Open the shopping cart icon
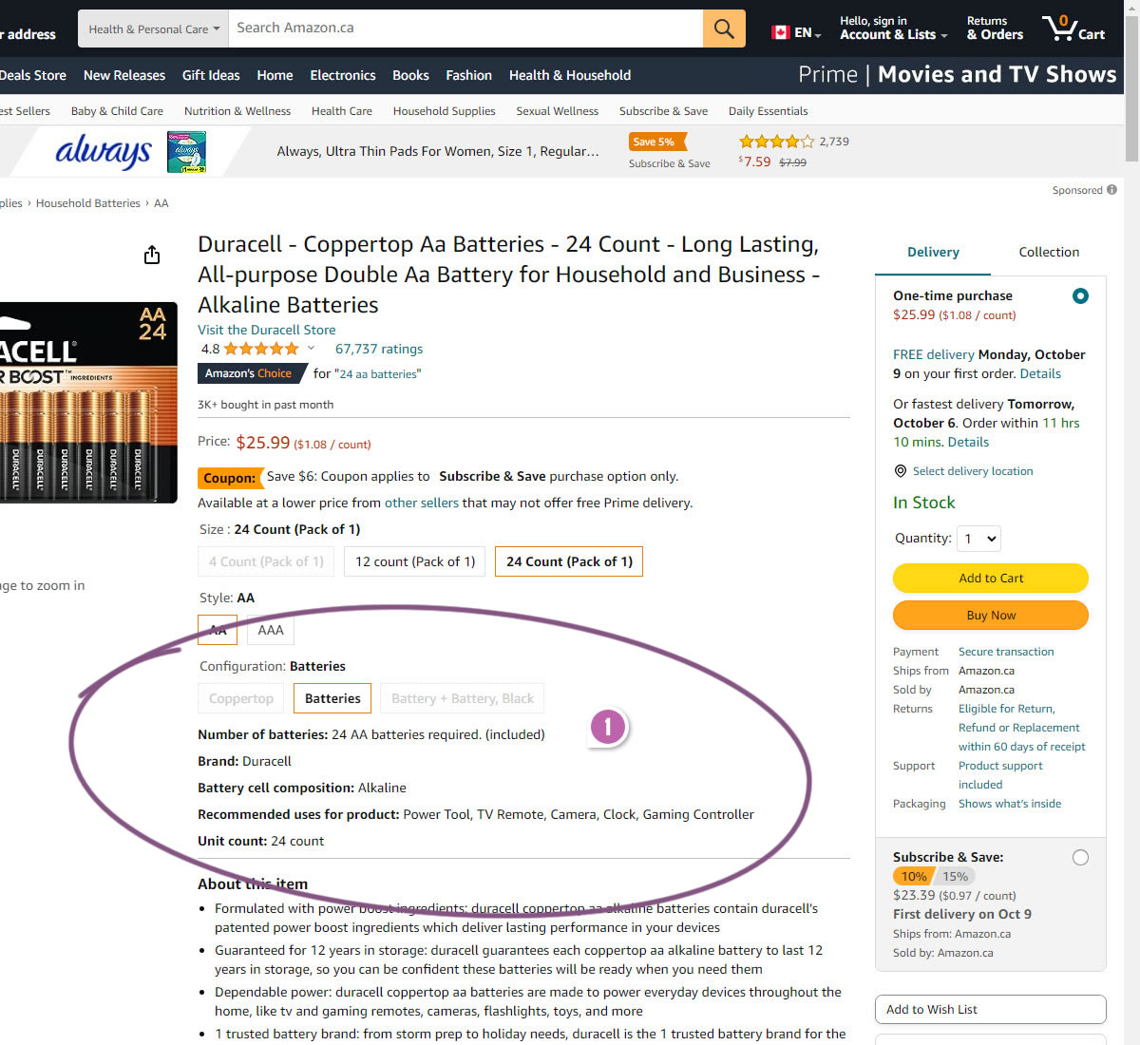Viewport: 1140px width, 1045px height. 1060,28
